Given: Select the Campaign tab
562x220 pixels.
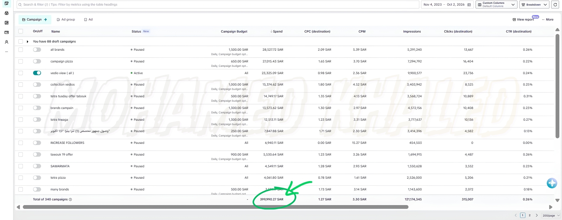Looking at the screenshot, I should pyautogui.click(x=35, y=20).
